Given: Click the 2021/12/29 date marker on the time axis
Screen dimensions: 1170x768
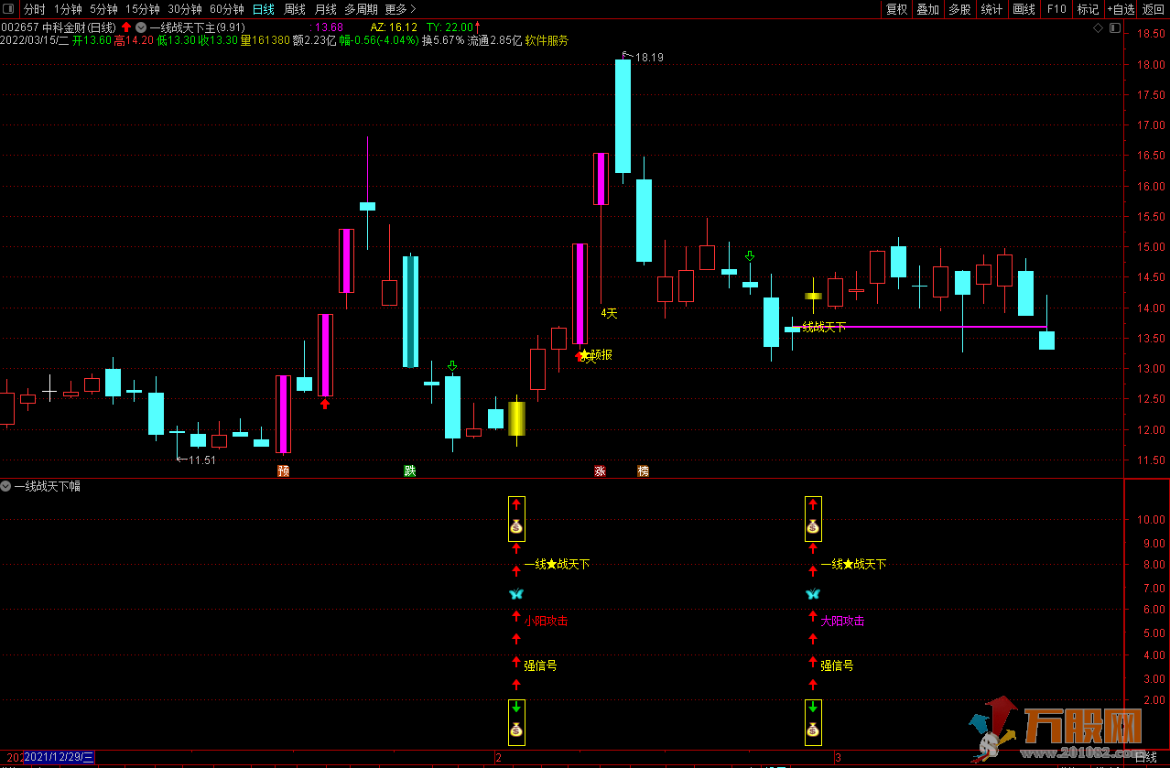Looking at the screenshot, I should pyautogui.click(x=59, y=757).
